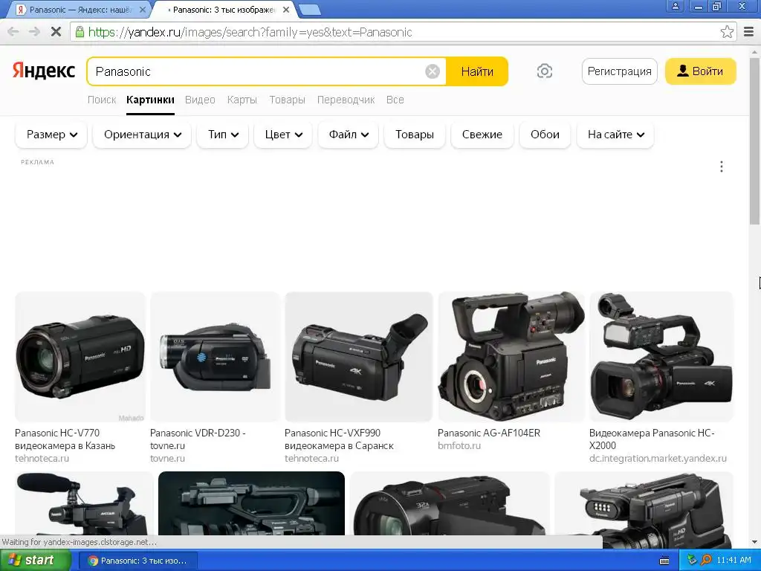Image resolution: width=761 pixels, height=571 pixels.
Task: Switch to the Переводчик tab
Action: click(346, 100)
